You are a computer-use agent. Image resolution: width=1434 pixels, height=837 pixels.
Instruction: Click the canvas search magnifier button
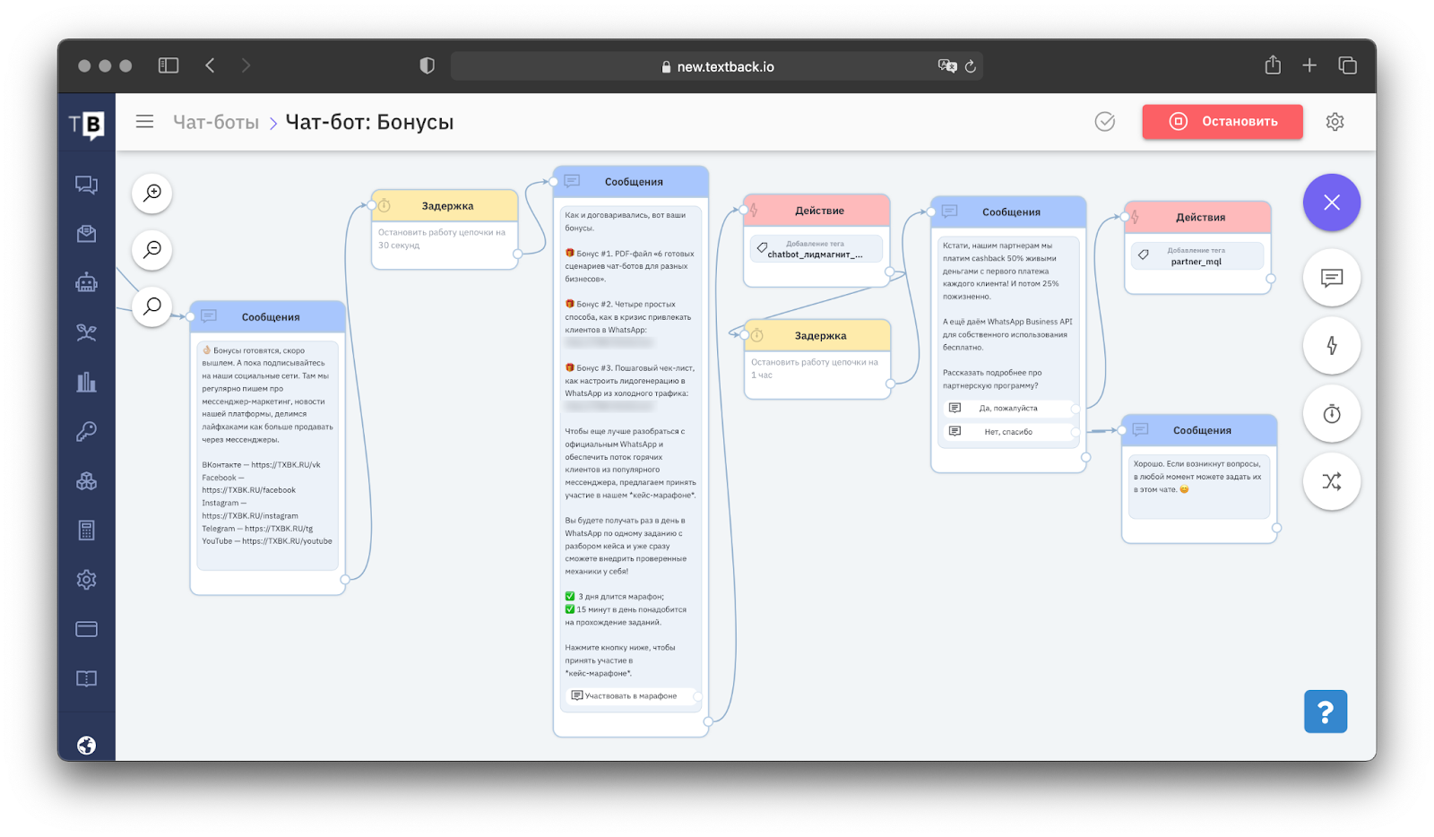pyautogui.click(x=152, y=306)
